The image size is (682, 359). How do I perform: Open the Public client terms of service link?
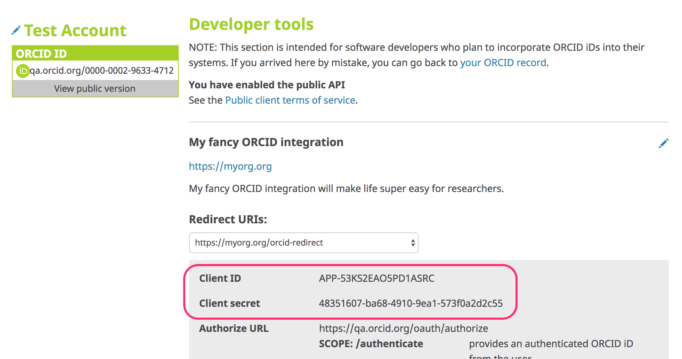click(290, 100)
